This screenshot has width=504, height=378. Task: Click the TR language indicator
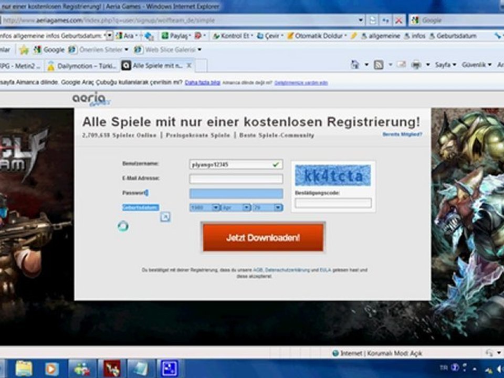[x=444, y=367]
